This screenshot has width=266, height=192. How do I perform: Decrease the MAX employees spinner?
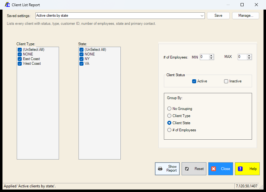coord(249,58)
